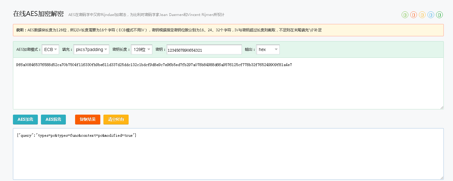453x181 pixels.
Task: Click the orange-red circular icon at top right
Action: click(x=414, y=15)
